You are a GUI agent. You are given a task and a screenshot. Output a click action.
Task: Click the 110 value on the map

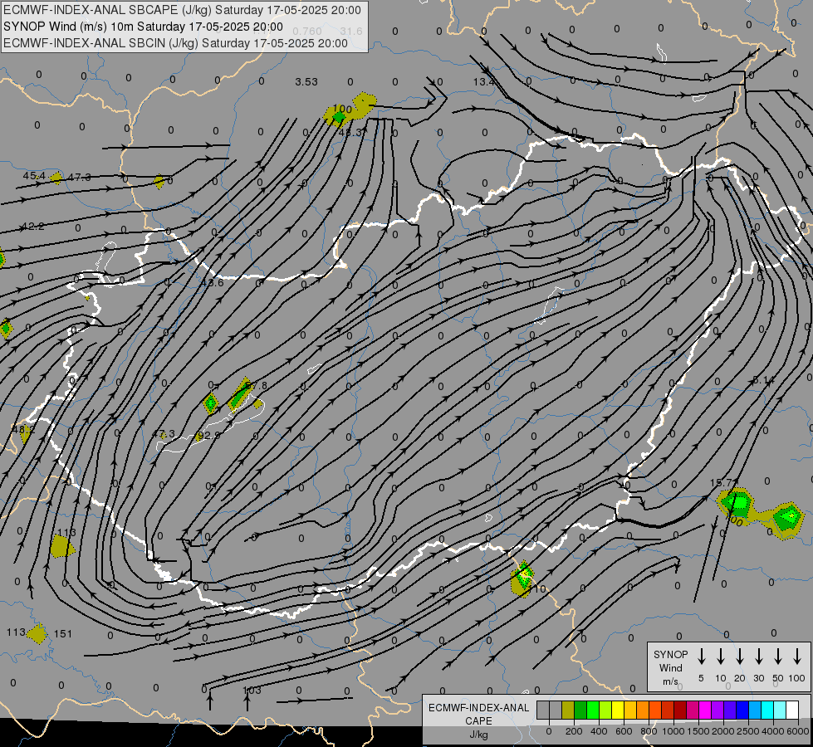tap(538, 589)
